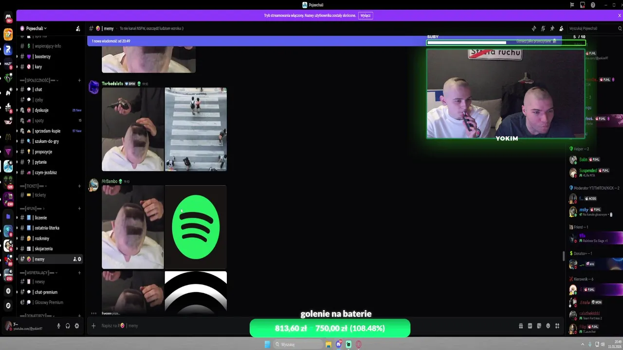Show pinned messages in memy channel
The width and height of the screenshot is (623, 350).
click(x=552, y=29)
